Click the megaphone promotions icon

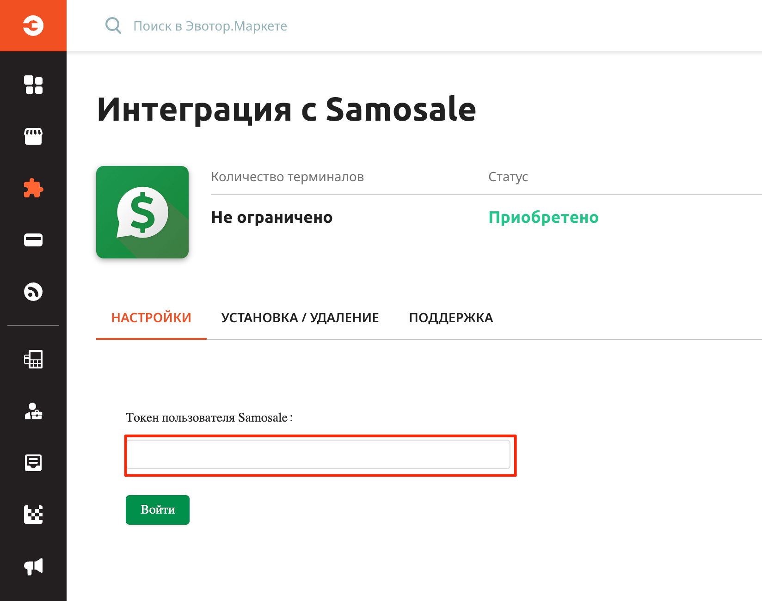point(33,566)
